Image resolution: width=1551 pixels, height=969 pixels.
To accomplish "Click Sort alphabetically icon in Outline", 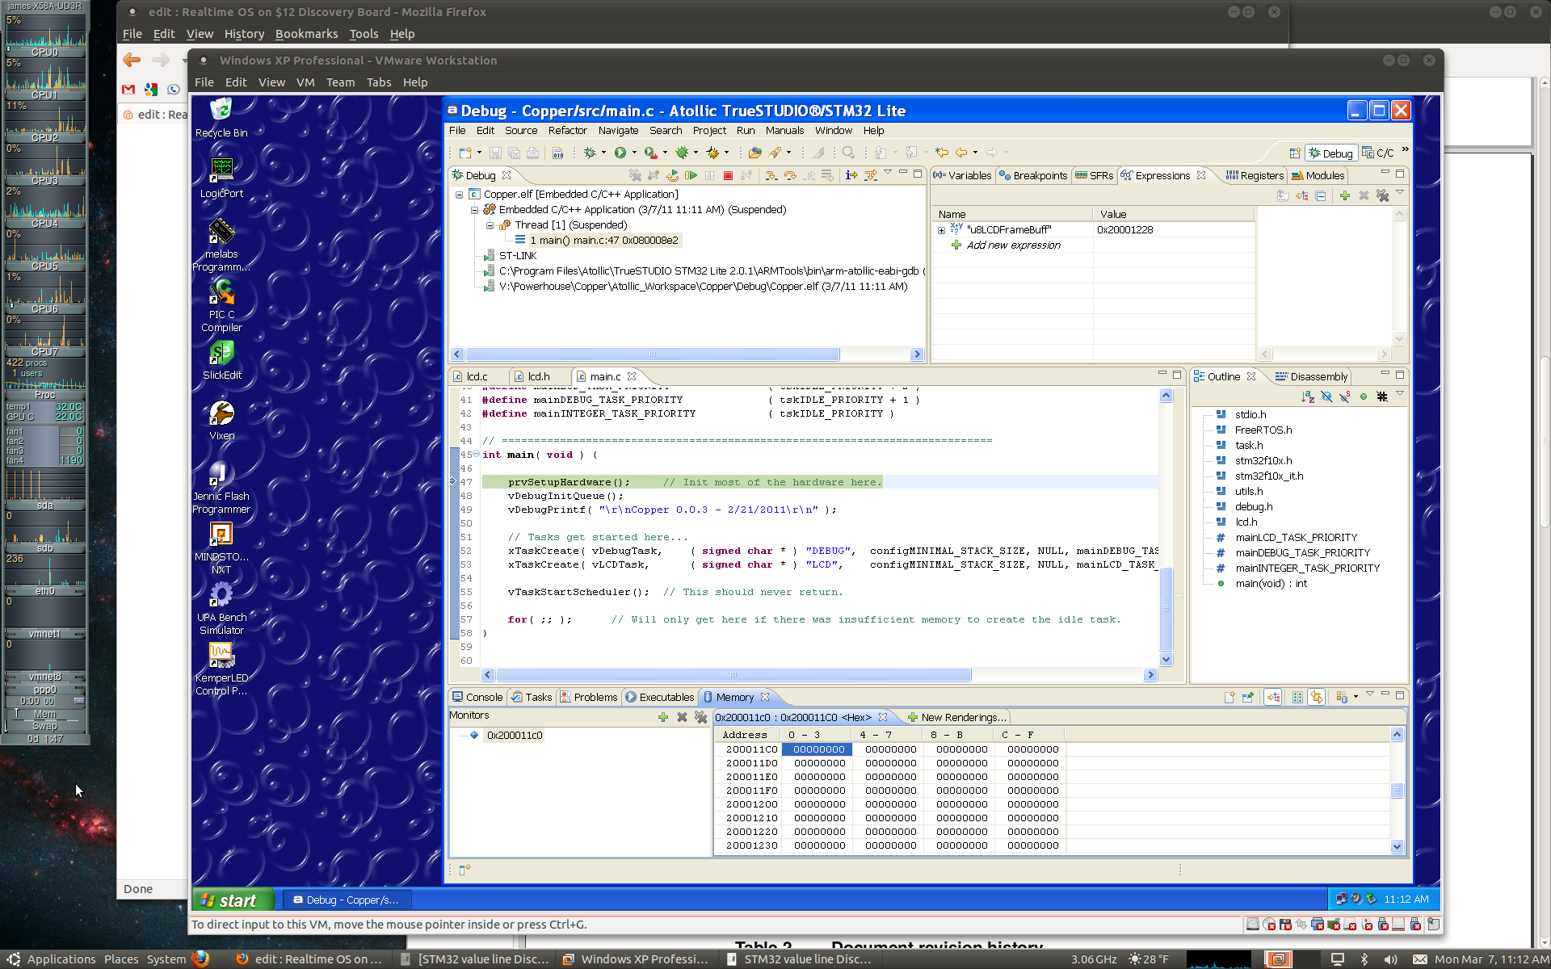I will click(1308, 396).
